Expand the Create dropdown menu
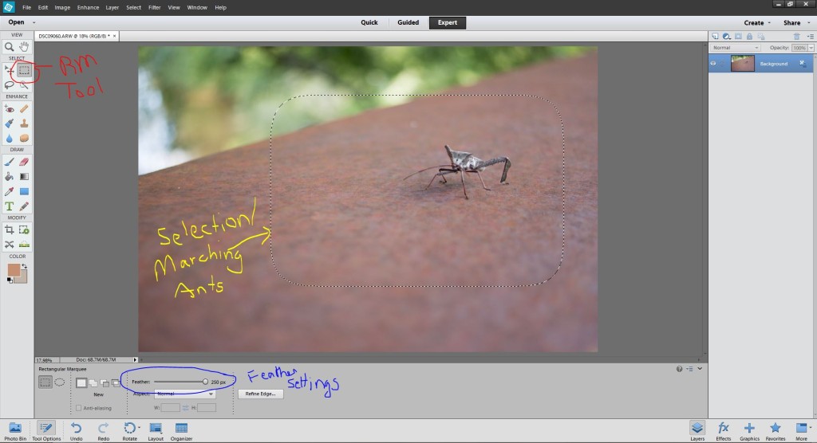Viewport: 817px width, 443px height. (757, 22)
